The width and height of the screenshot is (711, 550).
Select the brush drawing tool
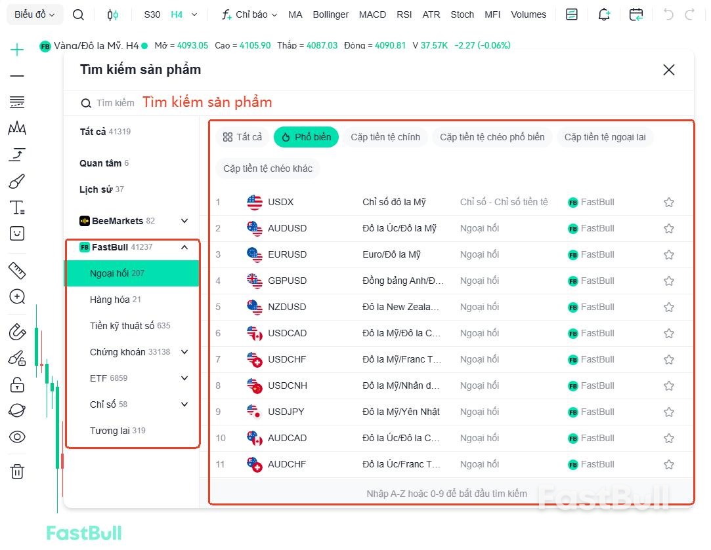coord(17,181)
